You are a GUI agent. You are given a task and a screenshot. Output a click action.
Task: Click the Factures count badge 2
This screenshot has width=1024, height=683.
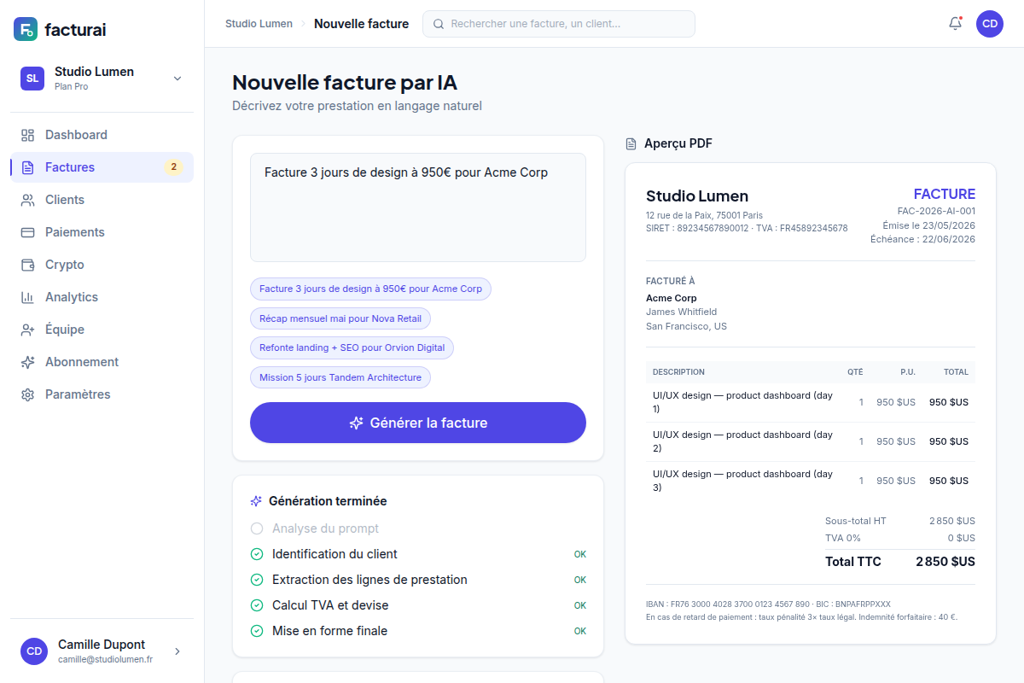point(173,167)
